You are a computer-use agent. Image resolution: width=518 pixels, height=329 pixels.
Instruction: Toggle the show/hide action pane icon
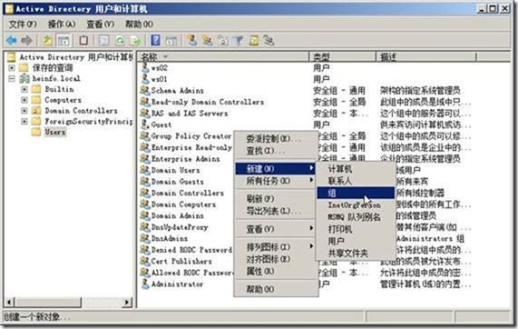(x=171, y=40)
